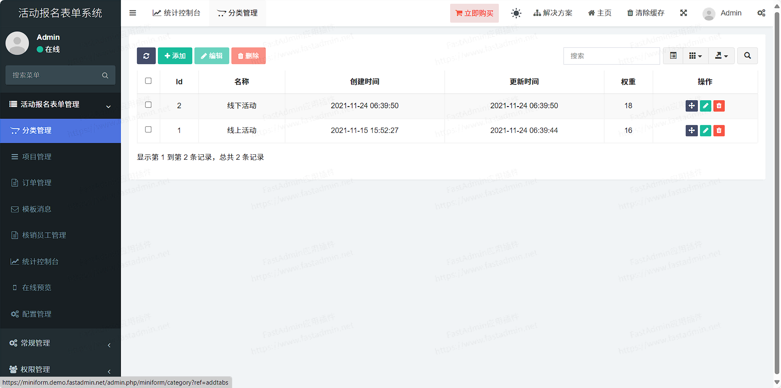Open the 解决方案 link

tap(553, 13)
